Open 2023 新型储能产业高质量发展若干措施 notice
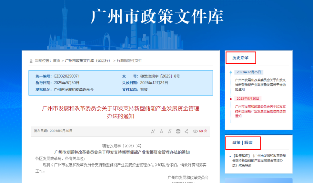Screen dimensions: 313x183 point(260,84)
